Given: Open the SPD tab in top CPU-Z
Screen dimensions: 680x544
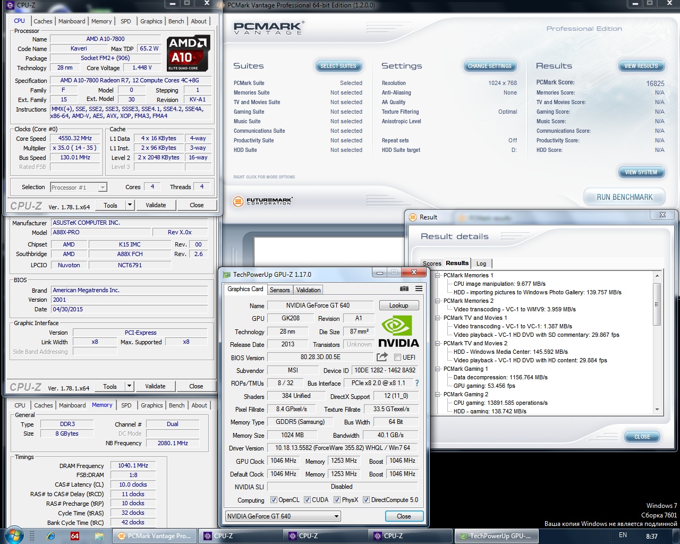Looking at the screenshot, I should (126, 21).
